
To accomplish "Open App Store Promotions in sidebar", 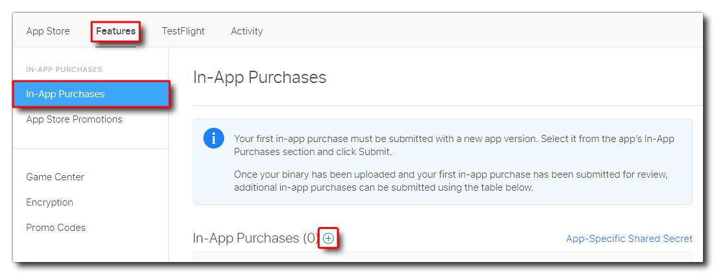I will (x=74, y=119).
